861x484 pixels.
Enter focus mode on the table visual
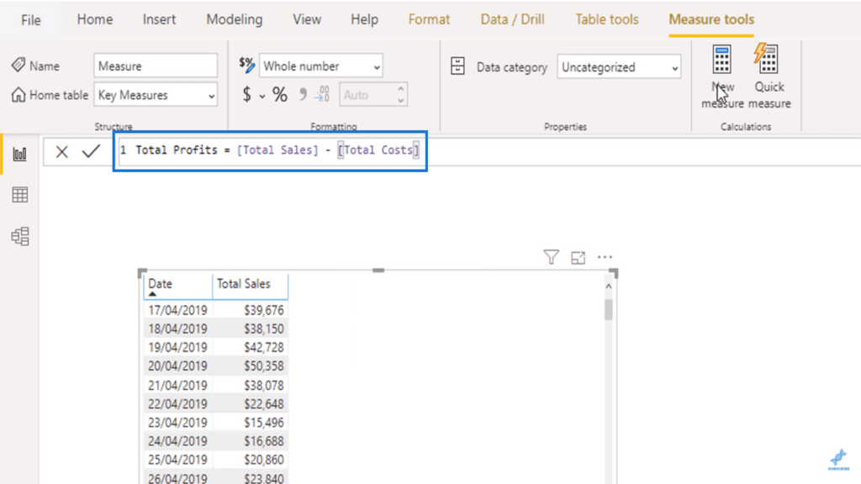point(578,257)
